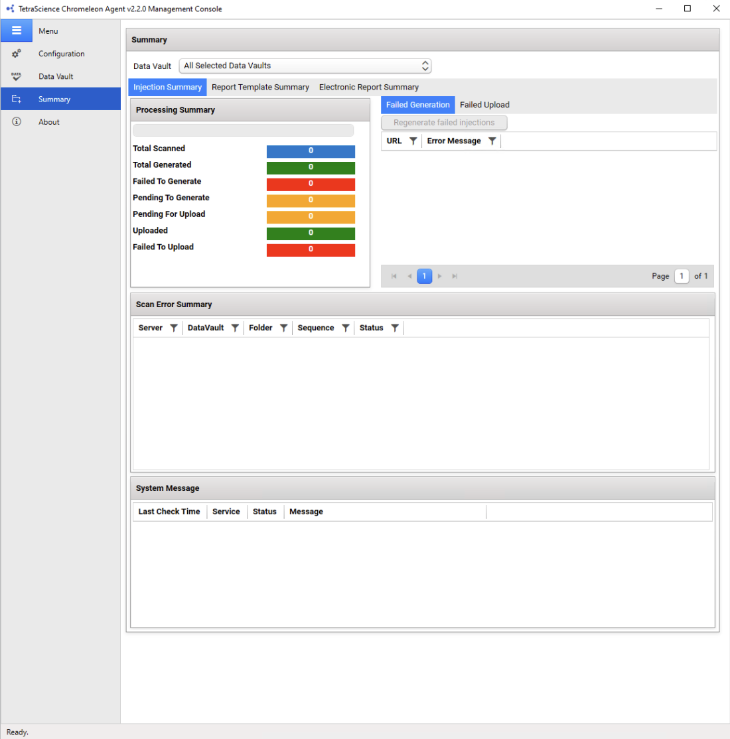Click the Summary folder icon in sidebar

(x=17, y=99)
